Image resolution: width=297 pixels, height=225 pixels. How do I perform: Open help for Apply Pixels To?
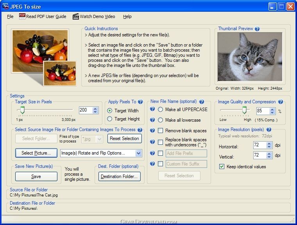pyautogui.click(x=140, y=102)
